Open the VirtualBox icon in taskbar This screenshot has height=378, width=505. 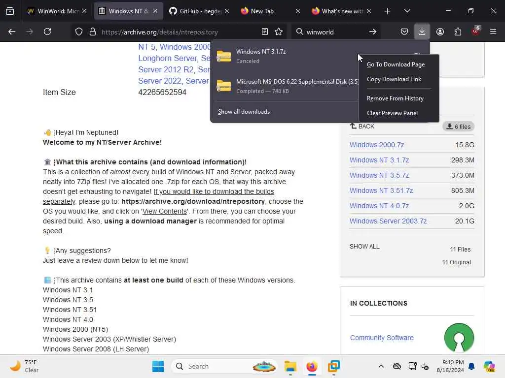click(334, 366)
